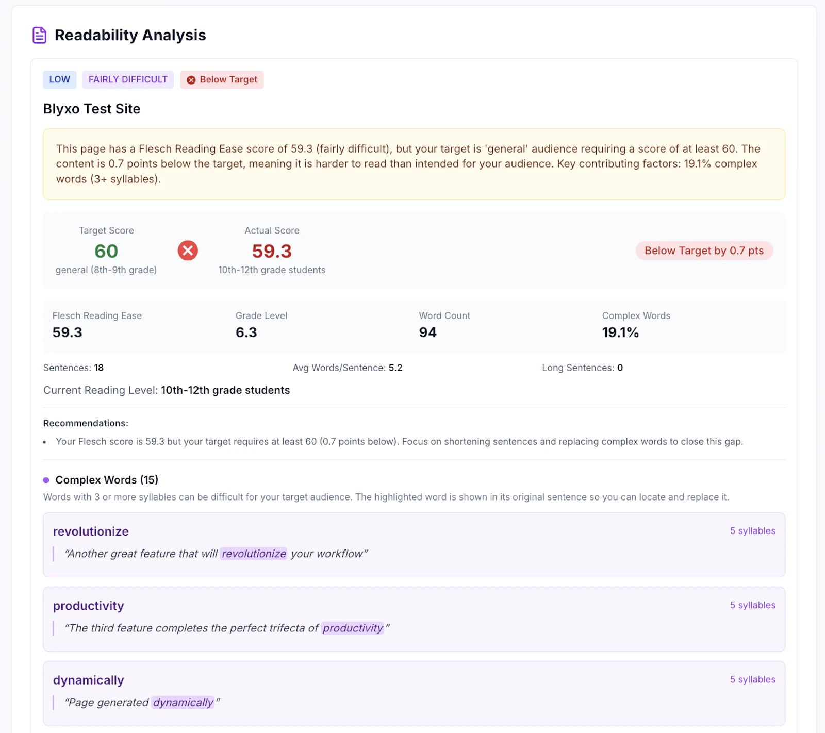Click the highlighted word revolutionize in the quote

tap(254, 554)
